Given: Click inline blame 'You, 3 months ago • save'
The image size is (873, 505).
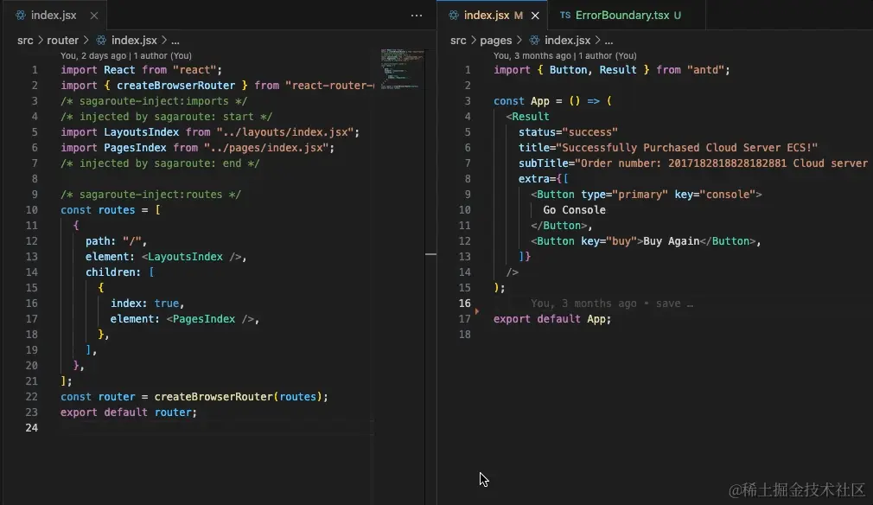Looking at the screenshot, I should [611, 304].
